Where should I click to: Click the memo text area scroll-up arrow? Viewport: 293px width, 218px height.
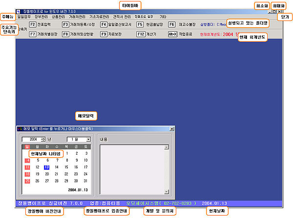(167, 147)
